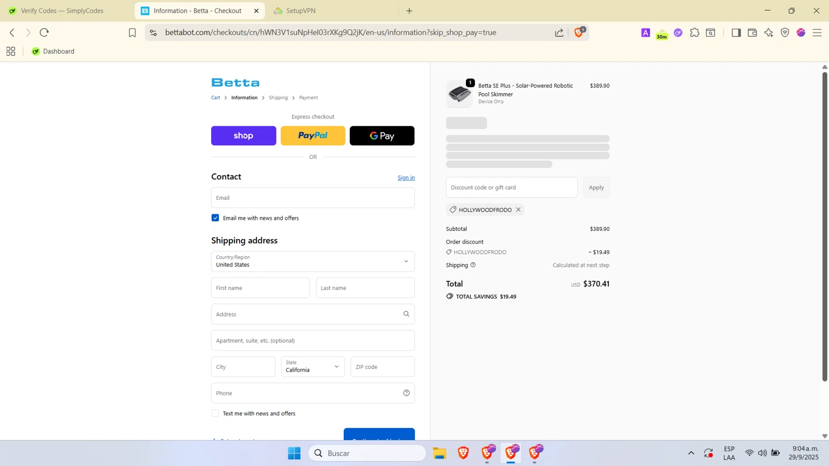
Task: Open Brave VPN shield icon
Action: (x=785, y=33)
